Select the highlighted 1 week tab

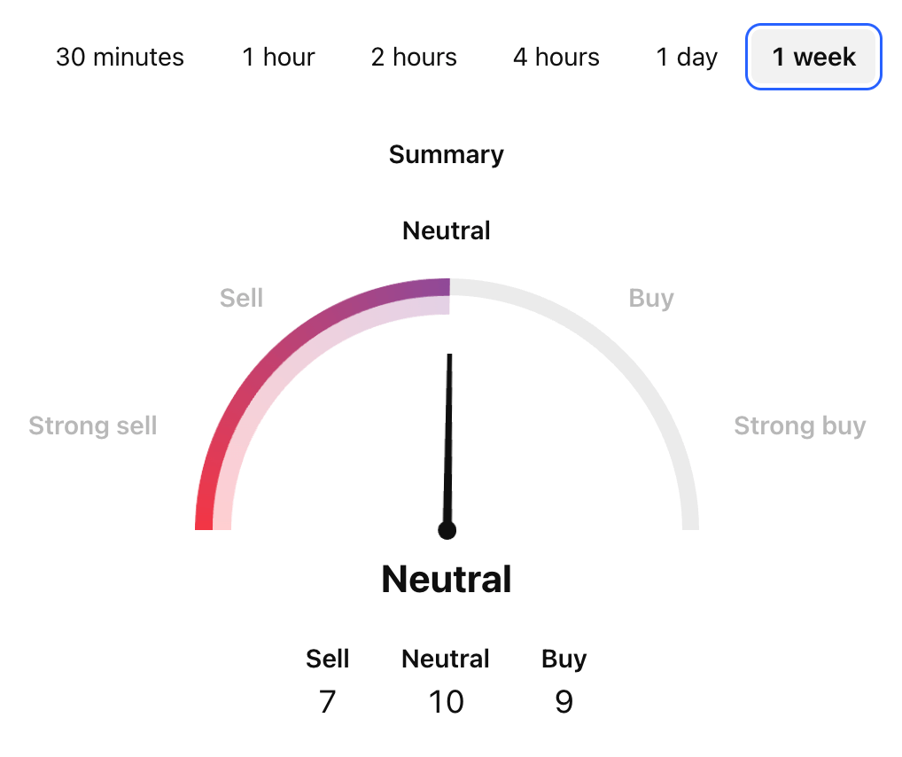pos(812,57)
